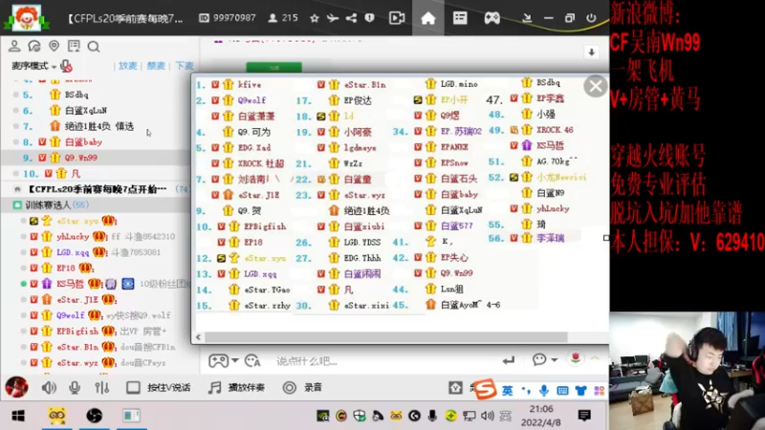This screenshot has height=430, width=765.
Task: Click the send arrow icon in chat bar
Action: point(509,360)
